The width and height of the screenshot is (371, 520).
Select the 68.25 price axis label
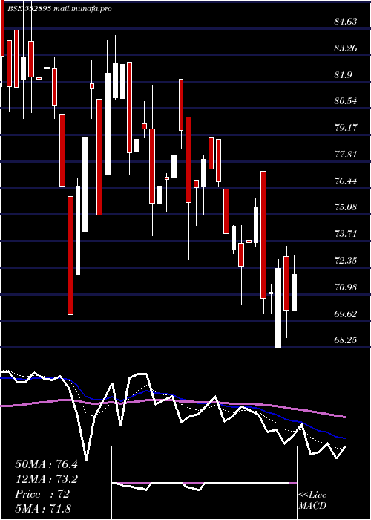(x=346, y=340)
